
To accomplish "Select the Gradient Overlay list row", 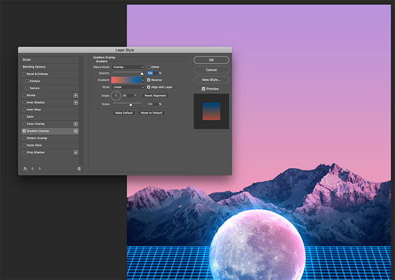I will click(50, 131).
